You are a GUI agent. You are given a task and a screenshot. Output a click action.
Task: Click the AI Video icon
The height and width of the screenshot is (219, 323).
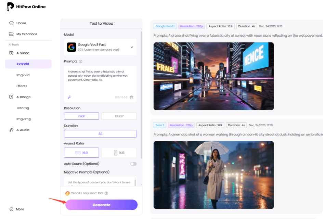[x=11, y=53]
